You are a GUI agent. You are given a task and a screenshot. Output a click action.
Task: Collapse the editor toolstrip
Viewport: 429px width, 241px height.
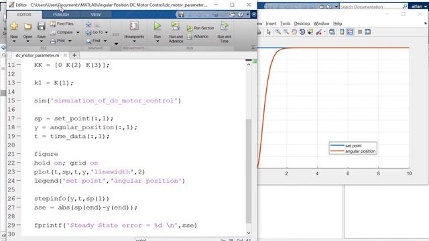pos(253,48)
